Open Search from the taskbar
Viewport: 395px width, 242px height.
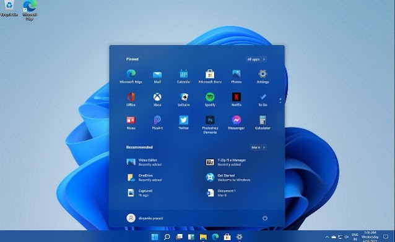[167, 236]
